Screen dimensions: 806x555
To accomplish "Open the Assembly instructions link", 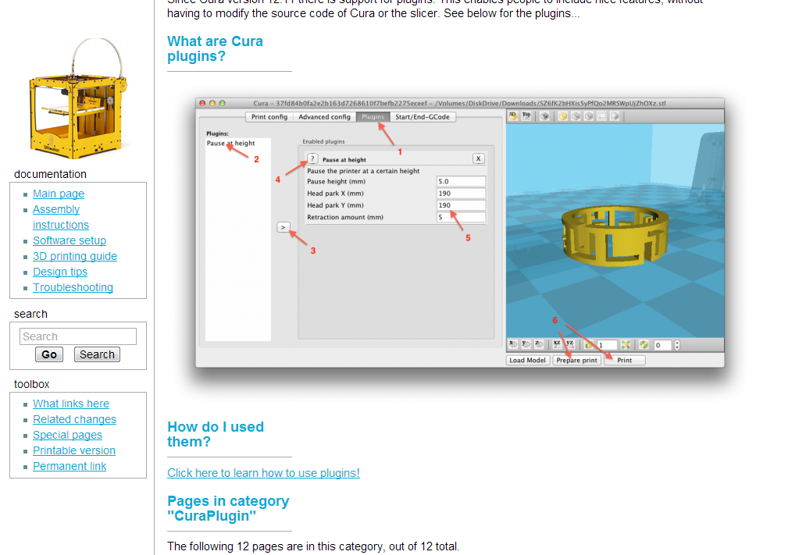I will click(x=61, y=217).
